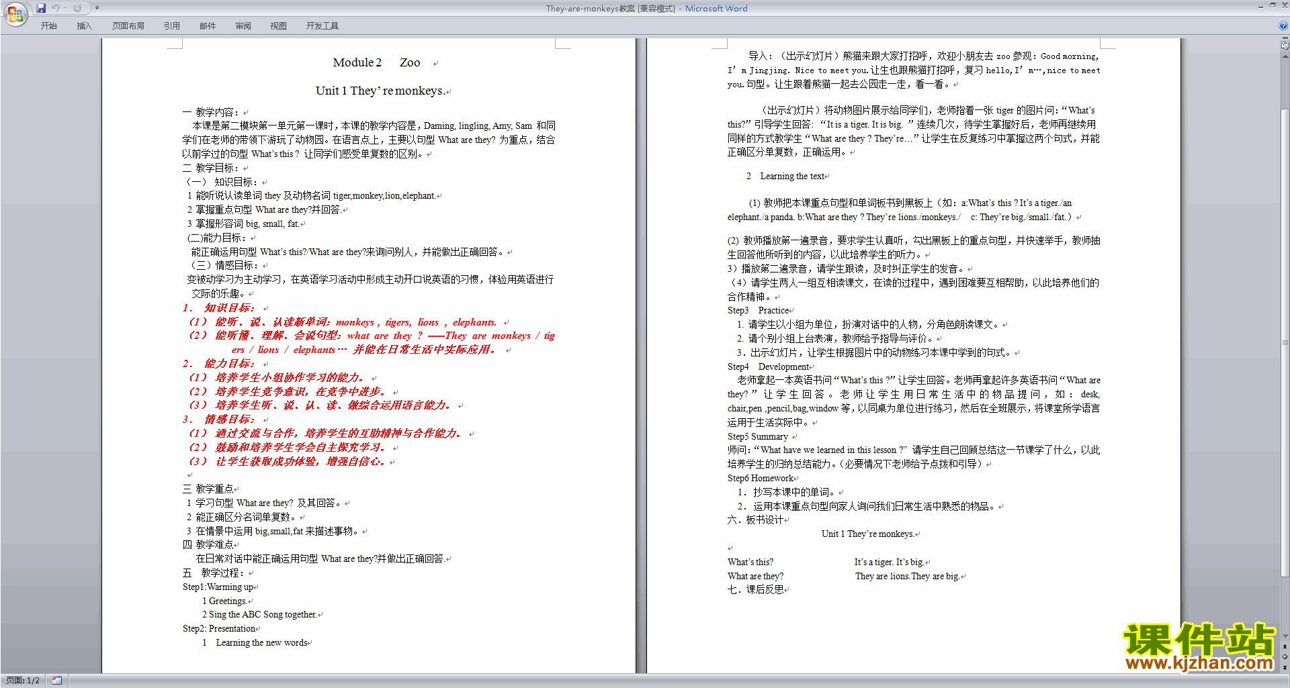This screenshot has height=688, width=1290.
Task: Save the document with the floppy icon
Action: pos(41,8)
